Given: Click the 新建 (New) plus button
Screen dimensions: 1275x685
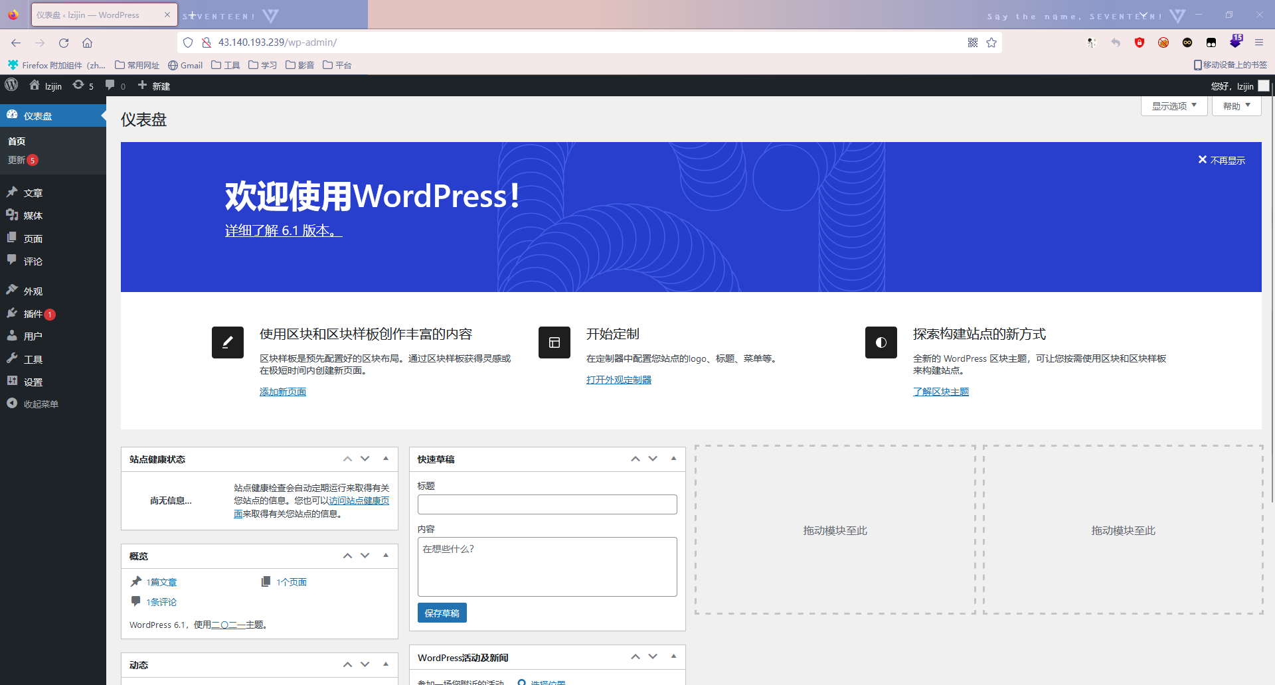Looking at the screenshot, I should click(x=153, y=86).
